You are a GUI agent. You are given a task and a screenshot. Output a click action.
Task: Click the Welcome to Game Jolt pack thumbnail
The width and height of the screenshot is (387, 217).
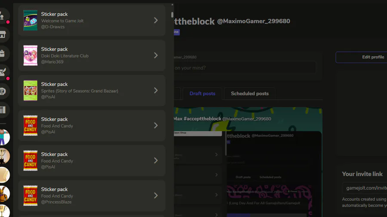click(x=31, y=20)
